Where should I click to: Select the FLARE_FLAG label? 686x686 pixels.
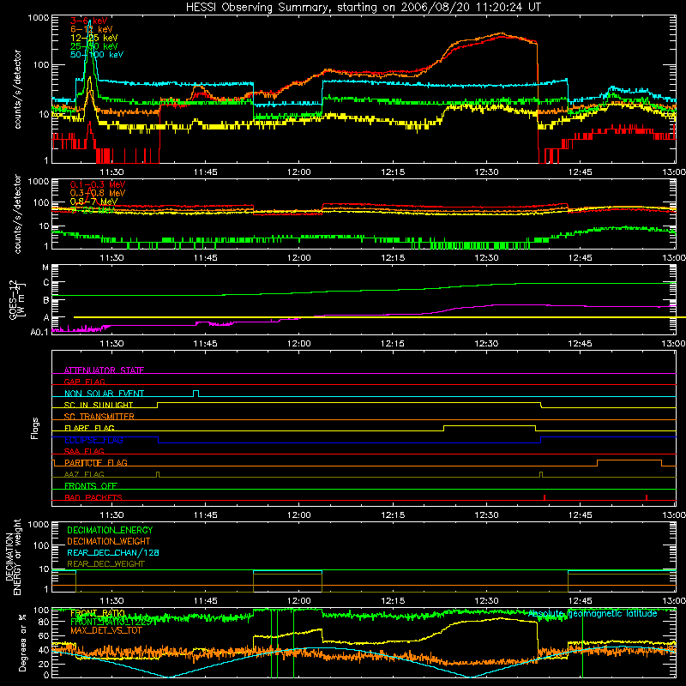tap(89, 428)
